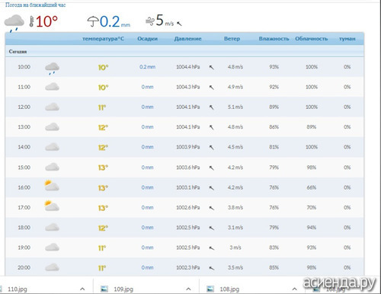Click the wind arrow in 16:00 row
381x294 pixels.
(x=211, y=188)
